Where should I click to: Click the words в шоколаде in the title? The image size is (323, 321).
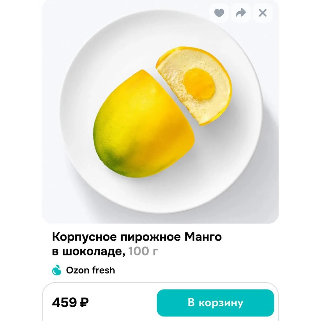point(89,251)
